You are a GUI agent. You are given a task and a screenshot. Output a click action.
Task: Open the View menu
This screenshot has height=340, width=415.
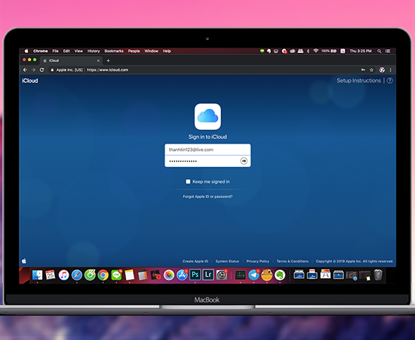click(x=78, y=51)
